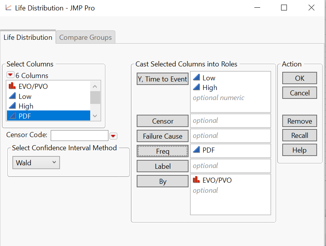Click PDF entry in the Freq role box

coord(208,151)
